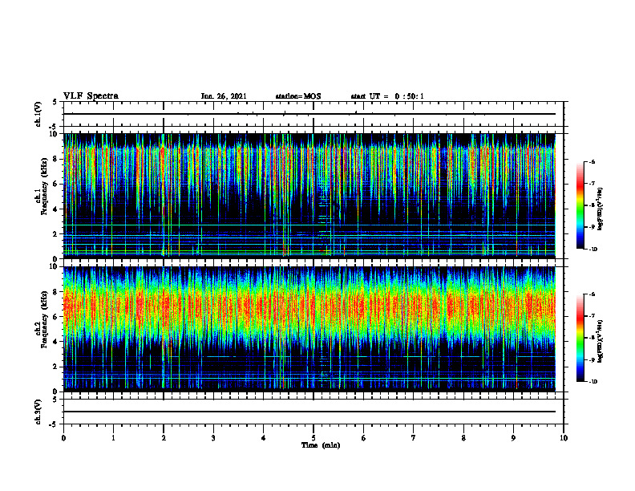Click the time axis tick label "5"
The image size is (635, 491).
[313, 438]
